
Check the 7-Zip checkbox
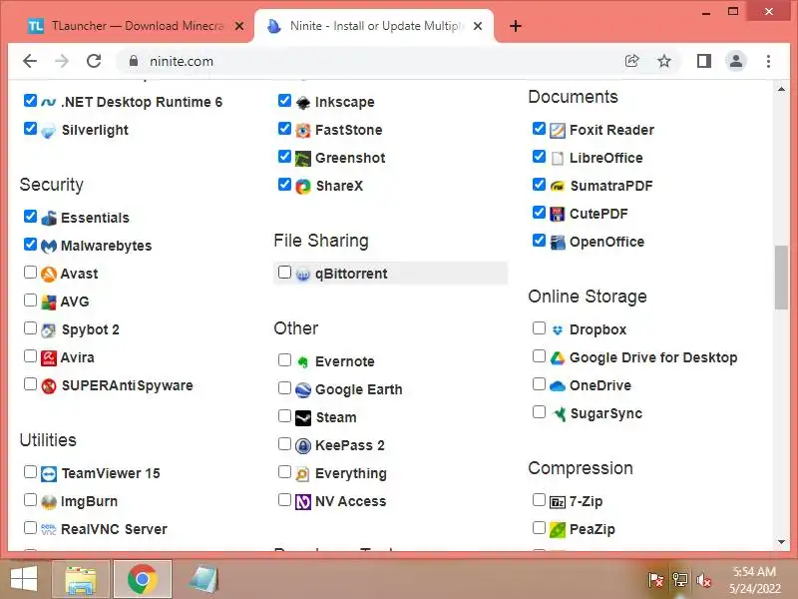coord(539,500)
